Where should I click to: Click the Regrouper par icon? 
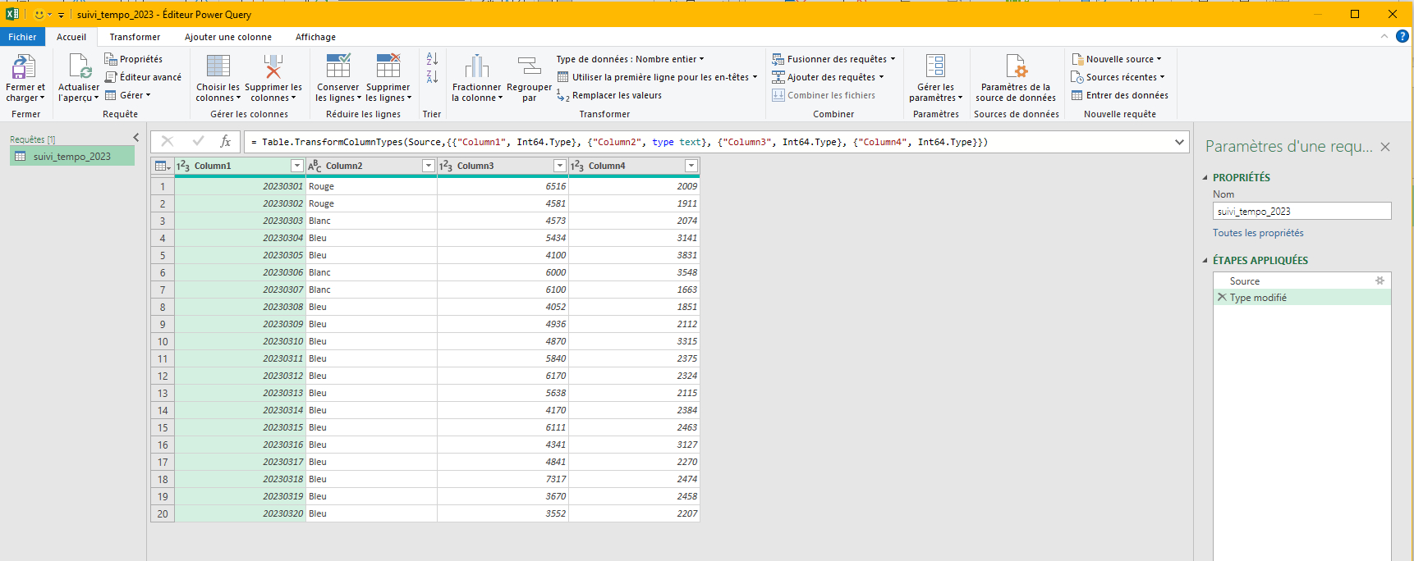click(529, 67)
